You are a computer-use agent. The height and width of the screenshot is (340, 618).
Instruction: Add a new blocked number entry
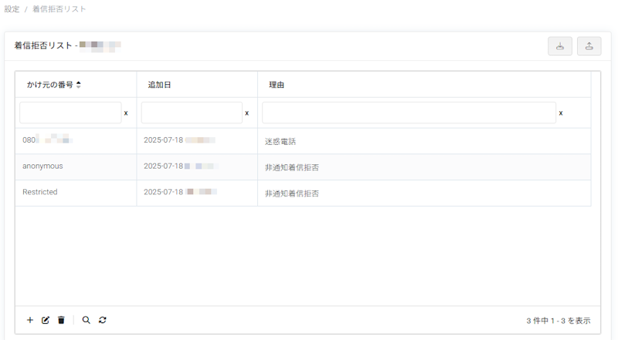click(30, 320)
